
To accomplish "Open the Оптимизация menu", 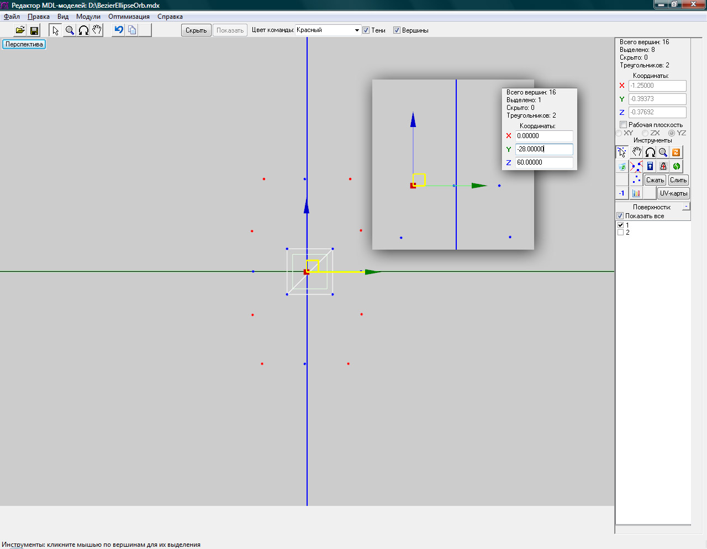I will pyautogui.click(x=129, y=17).
